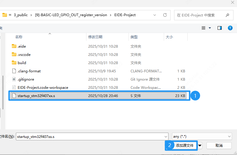The width and height of the screenshot is (237, 155).
Task: Click the 2025/10/28 20:46 date cell
Action: pos(103,96)
